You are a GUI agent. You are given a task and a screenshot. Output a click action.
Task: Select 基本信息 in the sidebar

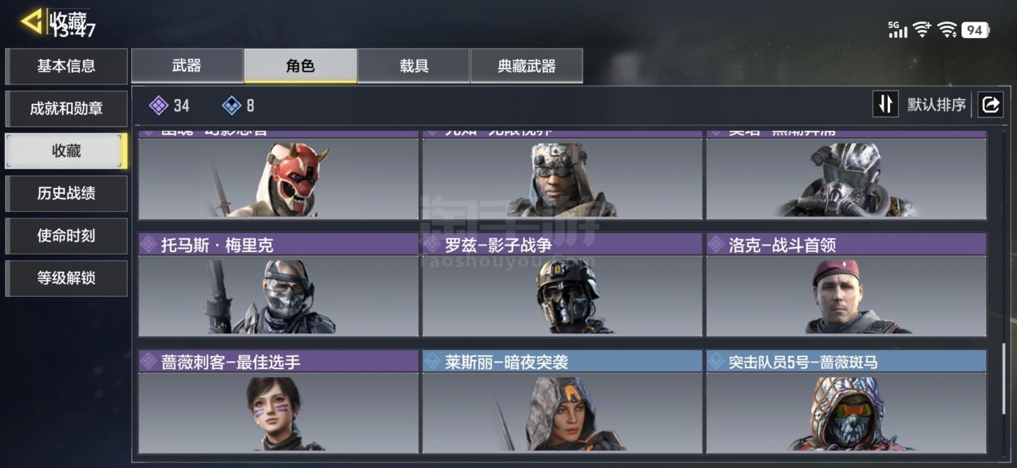66,66
